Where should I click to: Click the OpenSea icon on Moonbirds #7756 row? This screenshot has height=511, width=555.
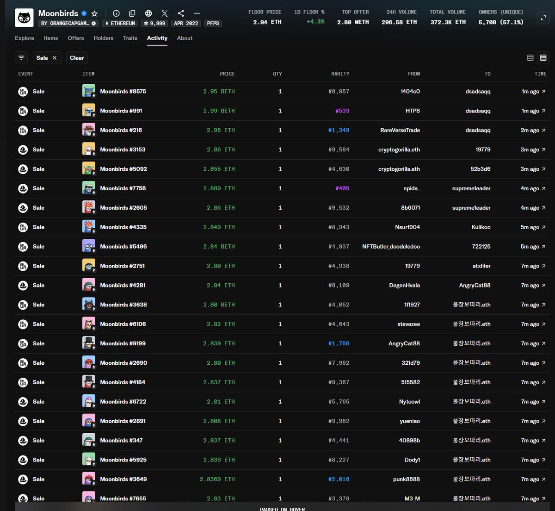(x=23, y=189)
